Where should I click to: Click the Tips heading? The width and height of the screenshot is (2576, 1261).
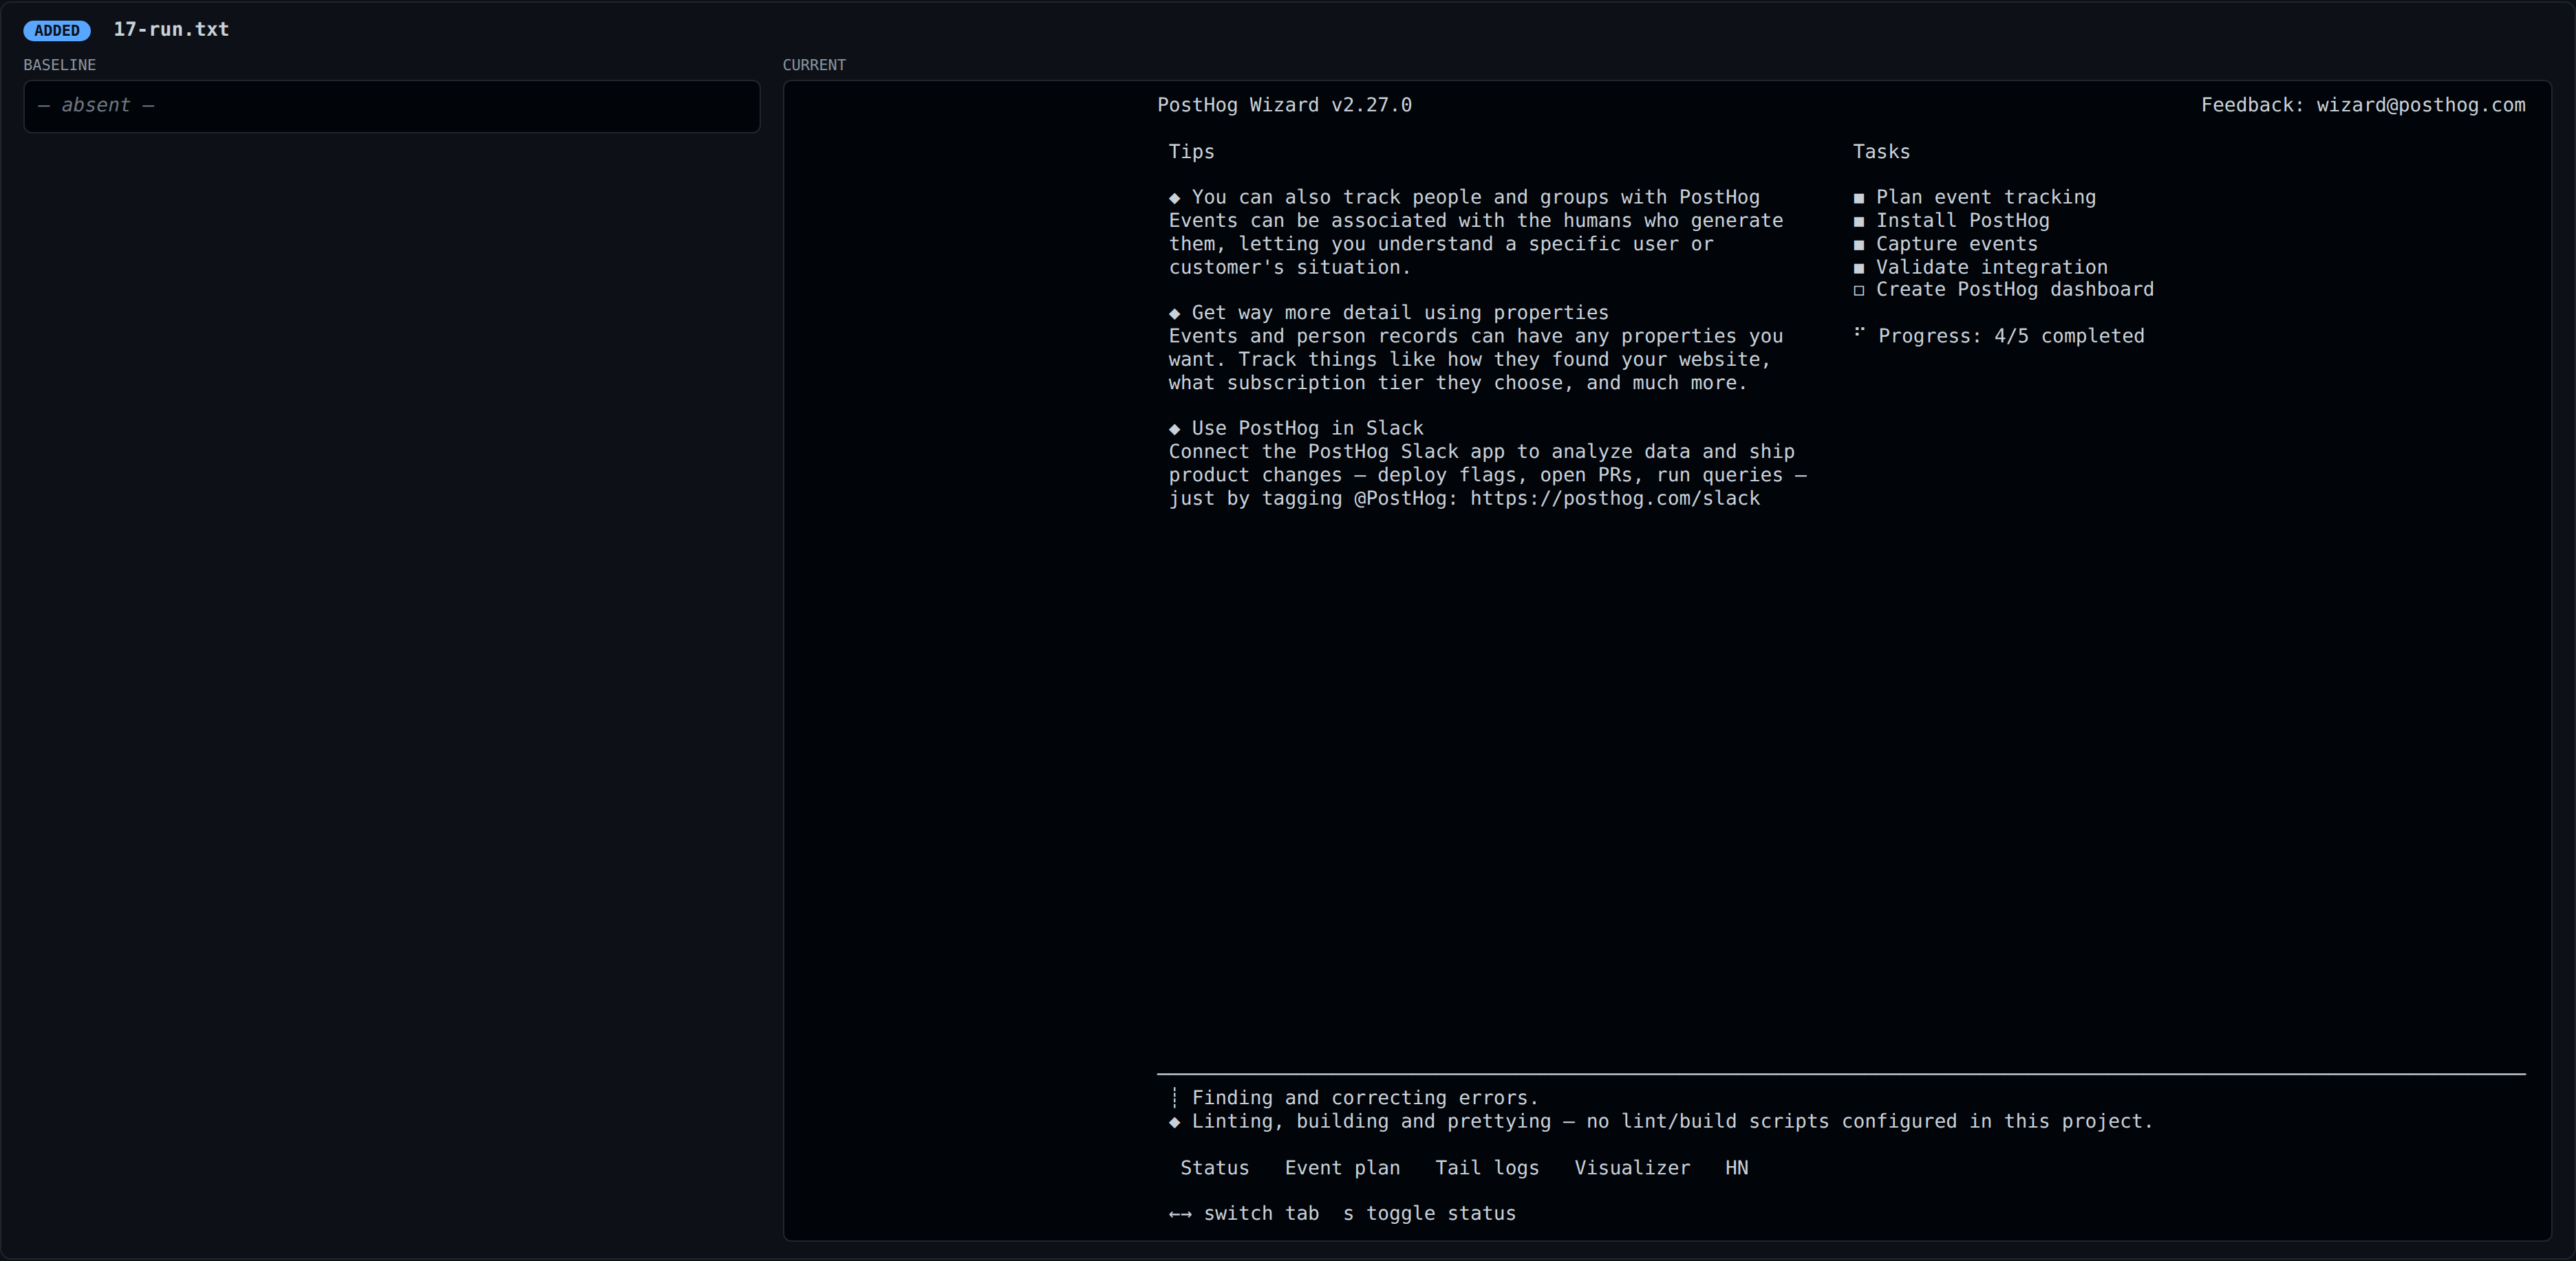(1191, 152)
